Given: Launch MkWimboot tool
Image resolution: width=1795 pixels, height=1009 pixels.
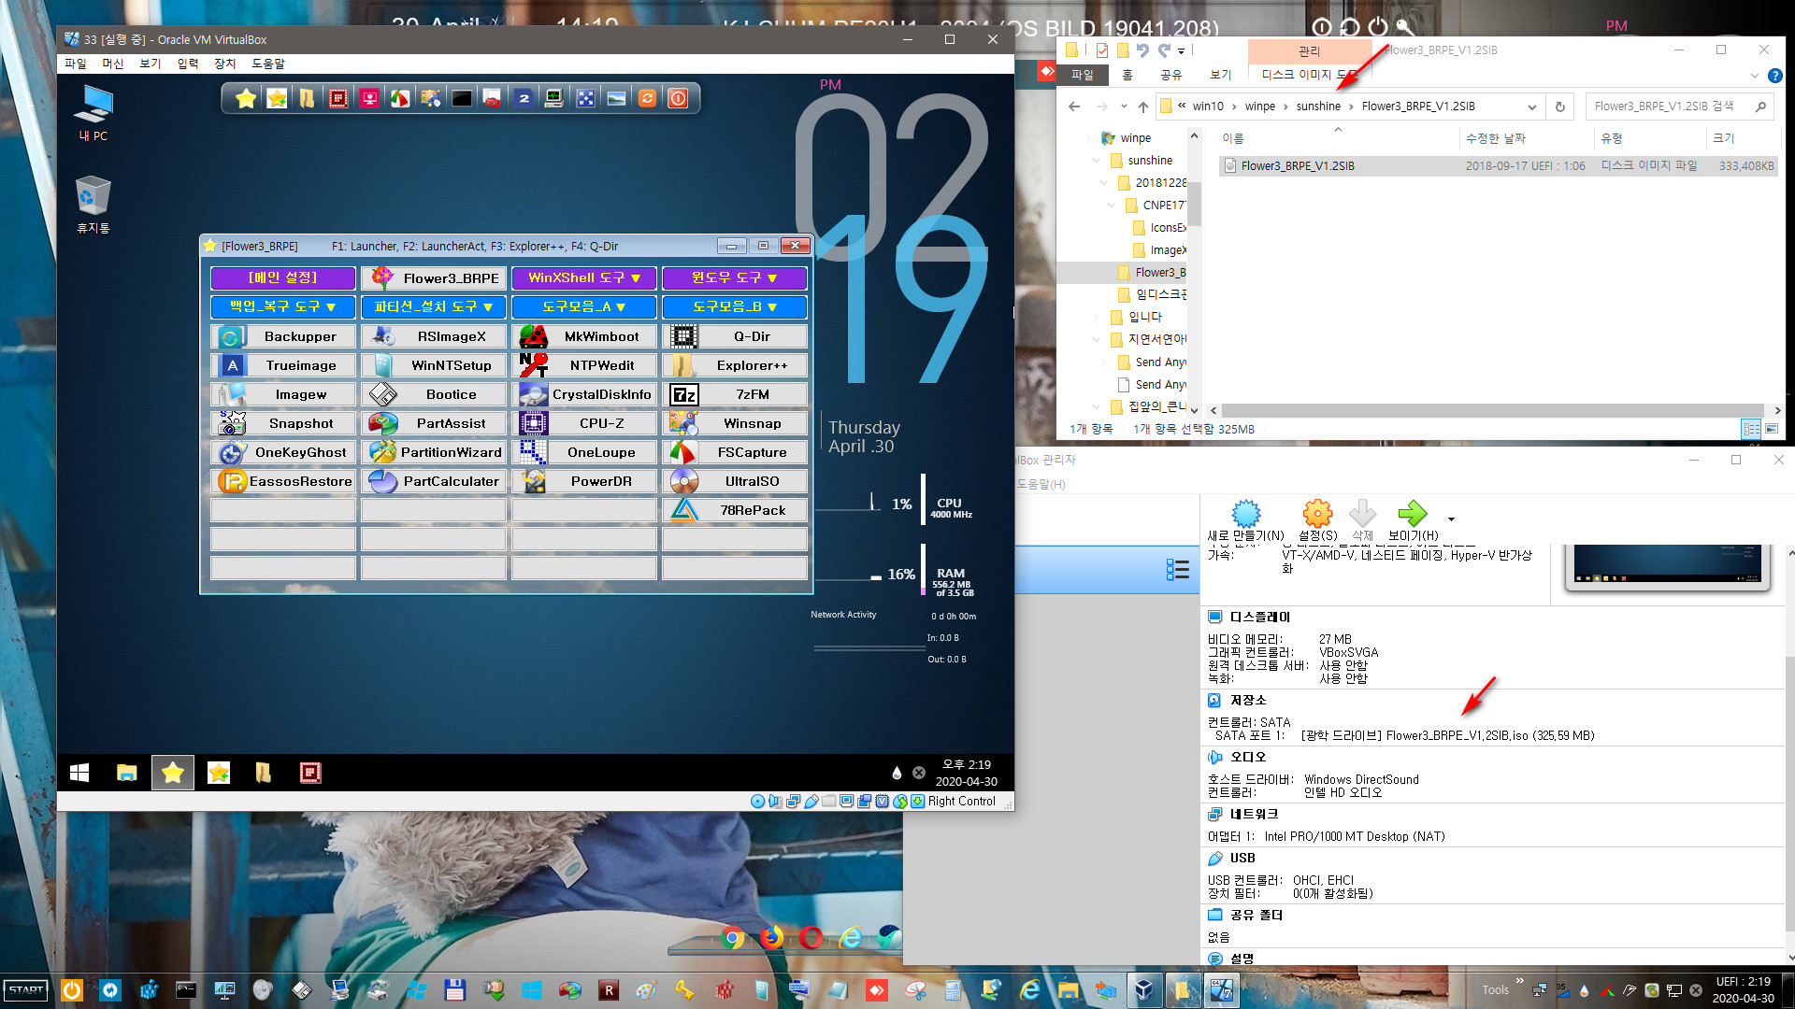Looking at the screenshot, I should (x=584, y=336).
